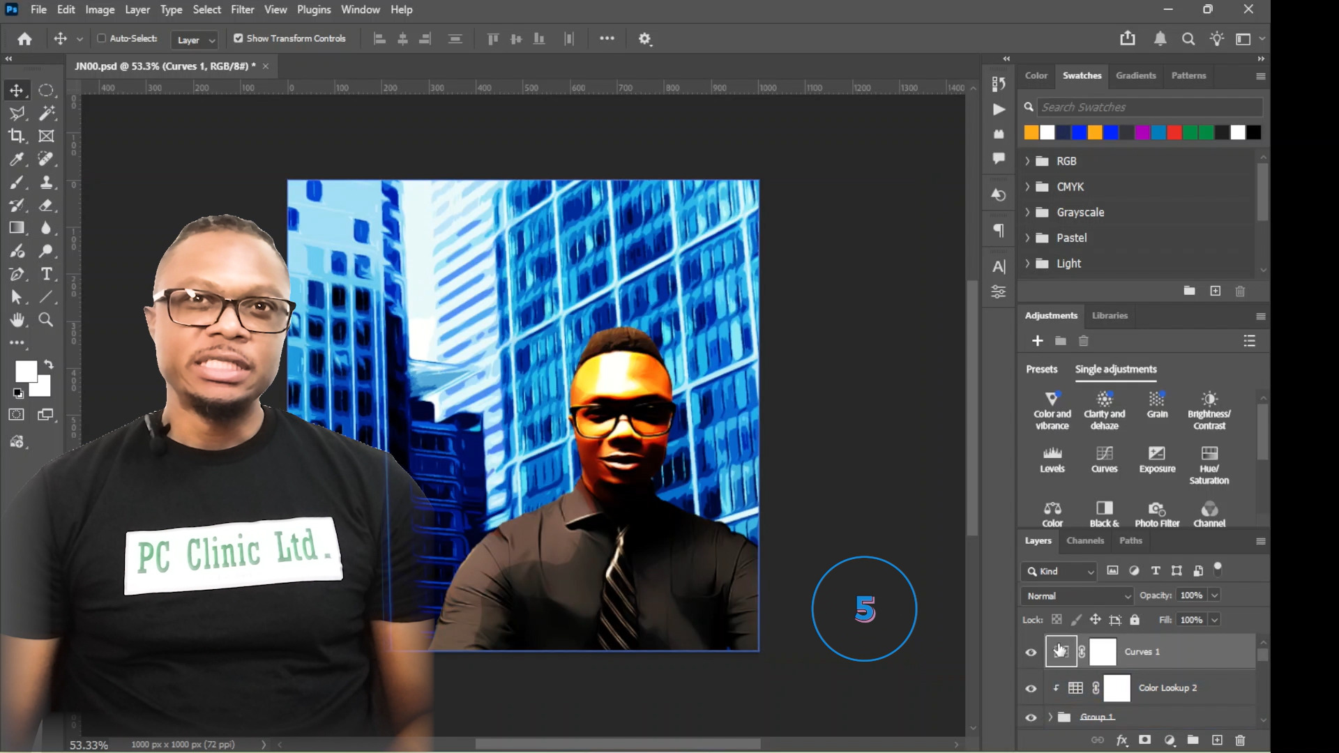
Task: Select the Horizontal Type tool
Action: 46,274
